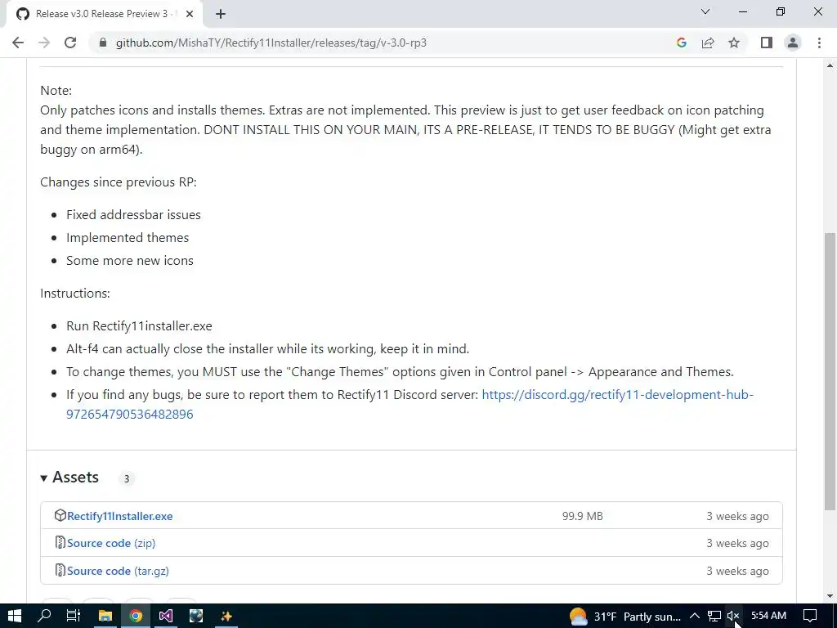Click the globe application taskbar icon
This screenshot has width=837, height=628.
[196, 617]
